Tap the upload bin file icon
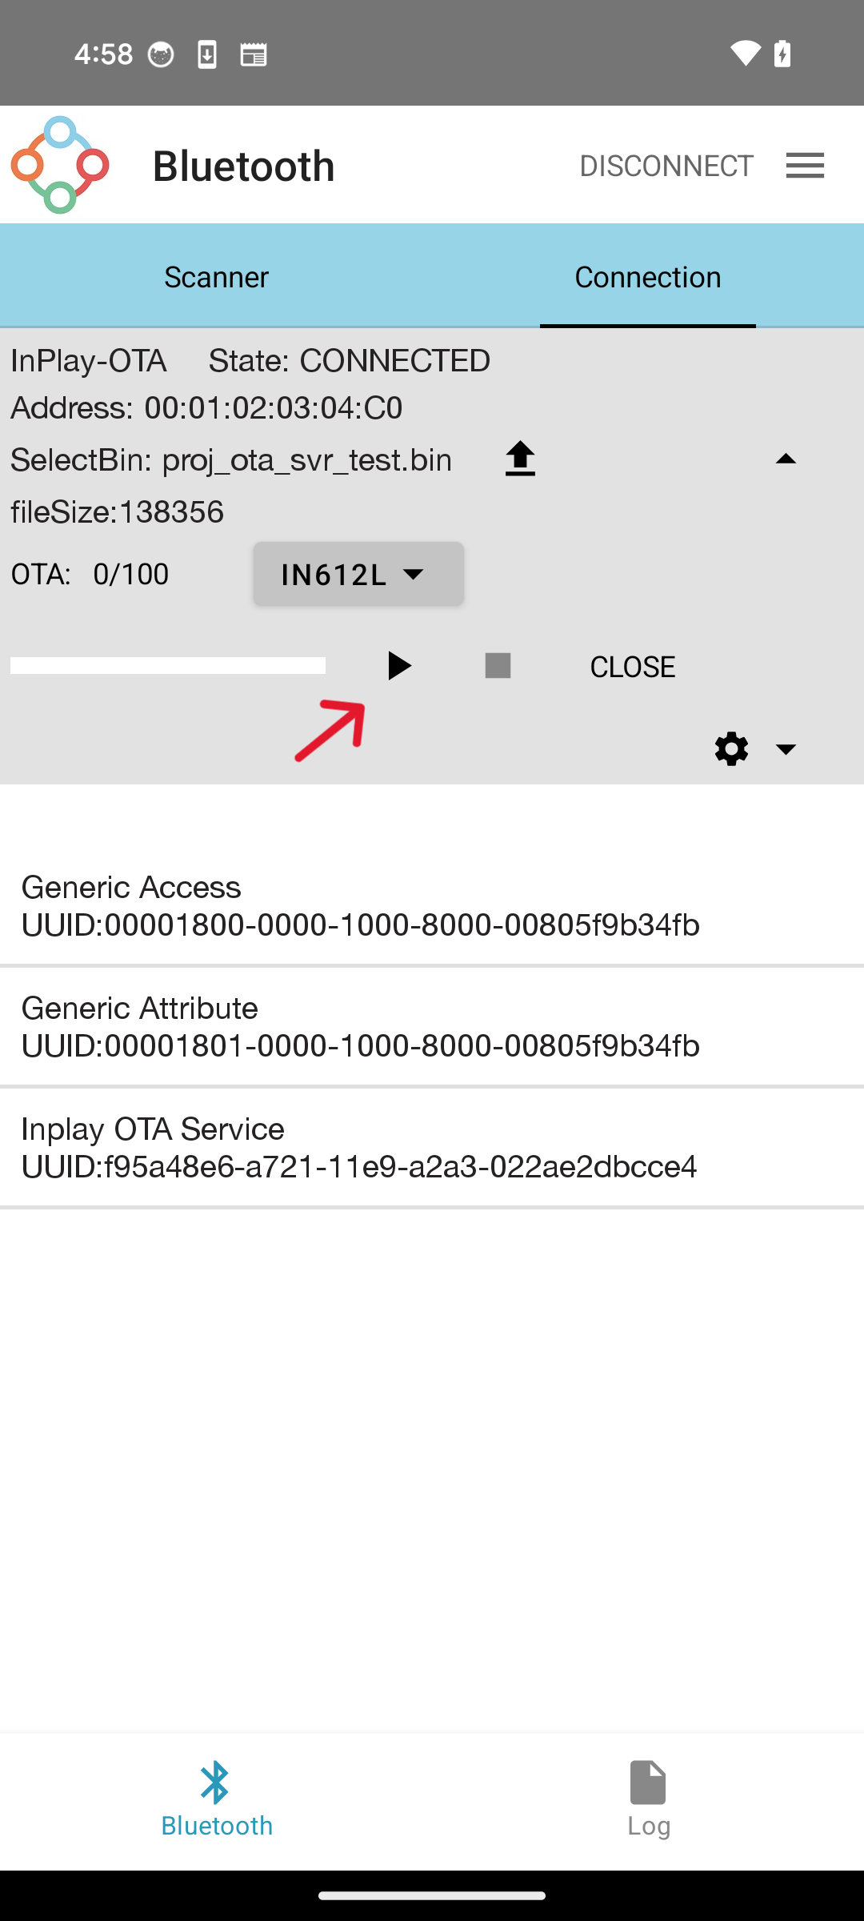The width and height of the screenshot is (864, 1921). (x=520, y=459)
